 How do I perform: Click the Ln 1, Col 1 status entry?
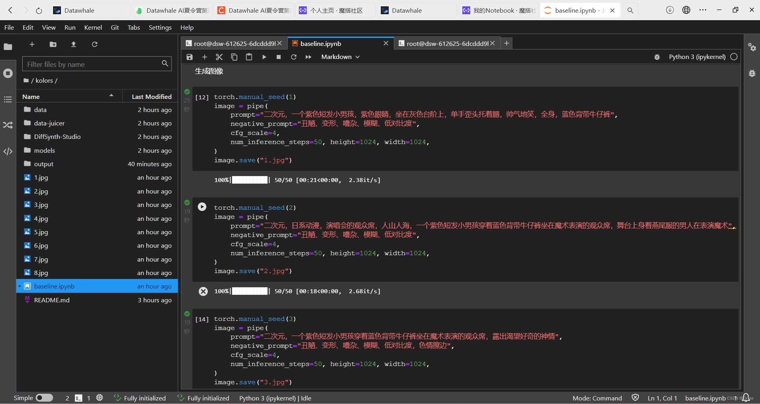point(662,398)
